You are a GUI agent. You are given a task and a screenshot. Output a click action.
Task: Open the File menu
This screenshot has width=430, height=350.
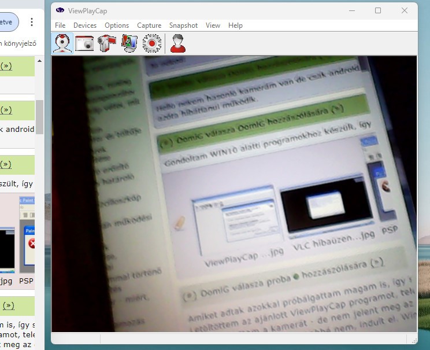pos(60,25)
